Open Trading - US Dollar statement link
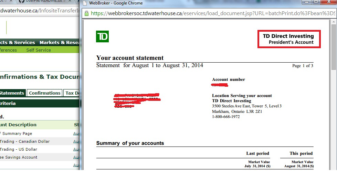The height and width of the screenshot is (171, 337). [x=76, y=149]
